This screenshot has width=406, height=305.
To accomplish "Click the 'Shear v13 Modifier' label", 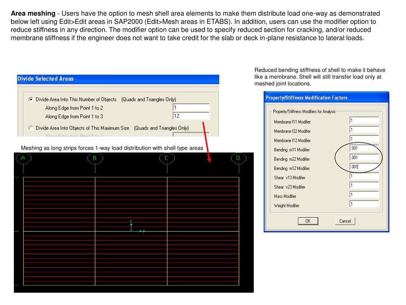I will click(x=289, y=178).
